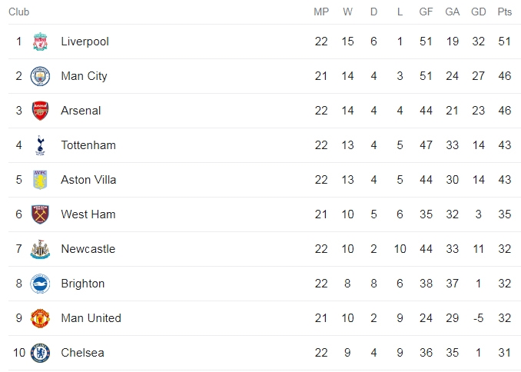Viewport: 521px width, 372px height.
Task: Click the Liverpool club crest
Action: (40, 42)
